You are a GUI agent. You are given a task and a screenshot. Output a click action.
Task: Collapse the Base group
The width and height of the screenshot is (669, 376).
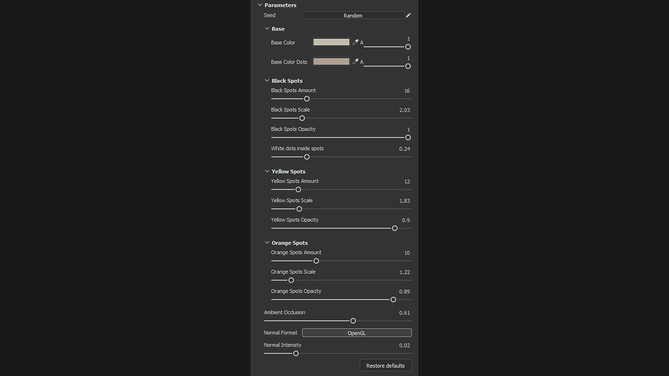[267, 29]
